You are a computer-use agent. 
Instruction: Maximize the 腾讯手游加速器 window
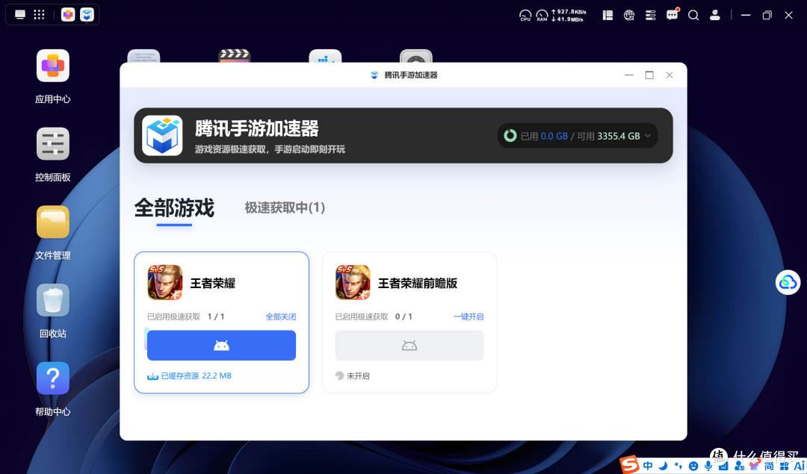[x=649, y=75]
